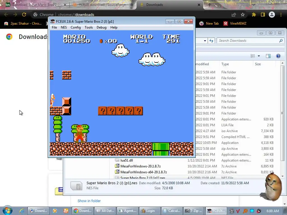Open the VineMEMZ bookmark
287x215 pixels.
click(x=235, y=24)
